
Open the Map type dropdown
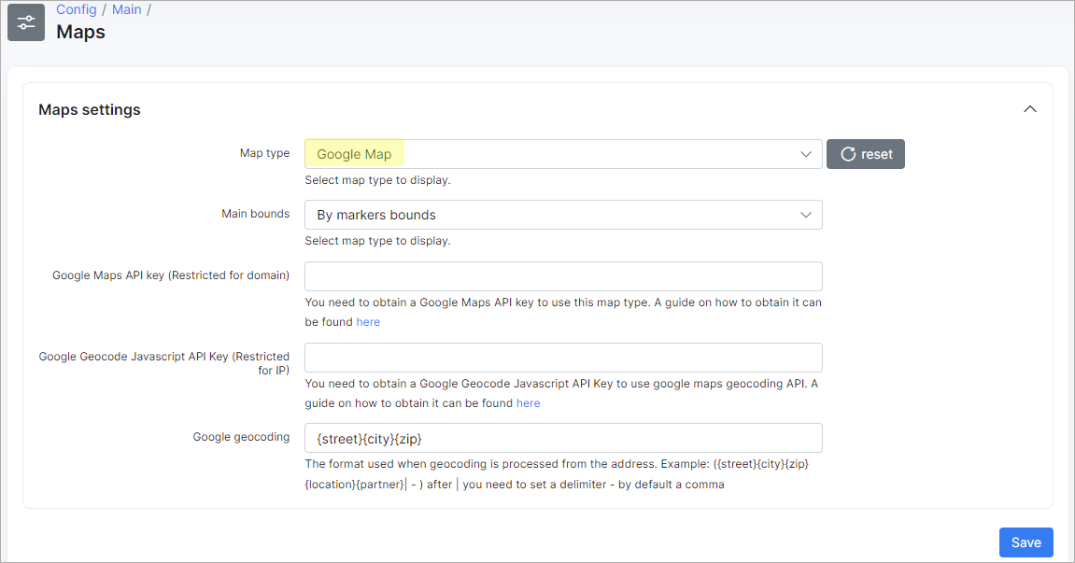pos(562,154)
